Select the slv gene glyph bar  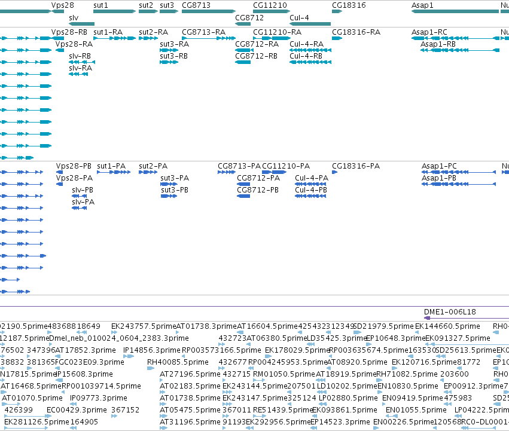pos(82,24)
